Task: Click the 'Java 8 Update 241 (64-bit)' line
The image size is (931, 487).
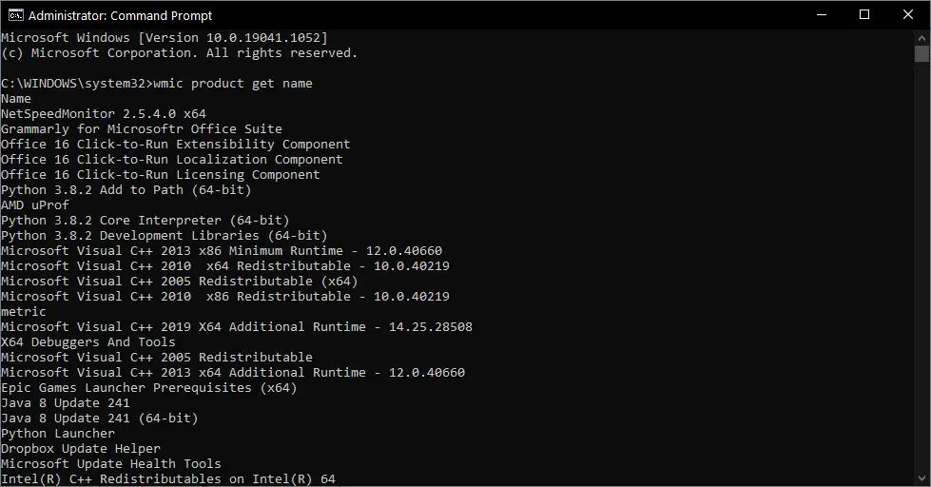Action: (99, 419)
